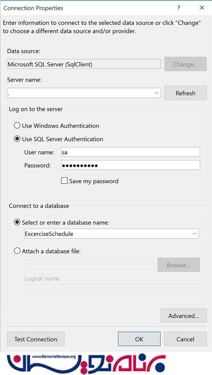Viewport: 212px width, 375px height.
Task: Cancel the connection dialog
Action: (185, 339)
